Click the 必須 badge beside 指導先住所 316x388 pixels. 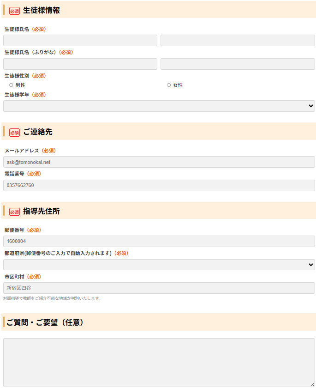click(14, 212)
